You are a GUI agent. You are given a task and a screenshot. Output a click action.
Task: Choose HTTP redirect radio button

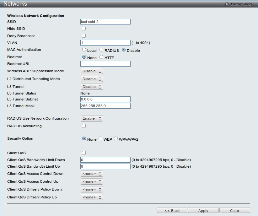click(101, 57)
